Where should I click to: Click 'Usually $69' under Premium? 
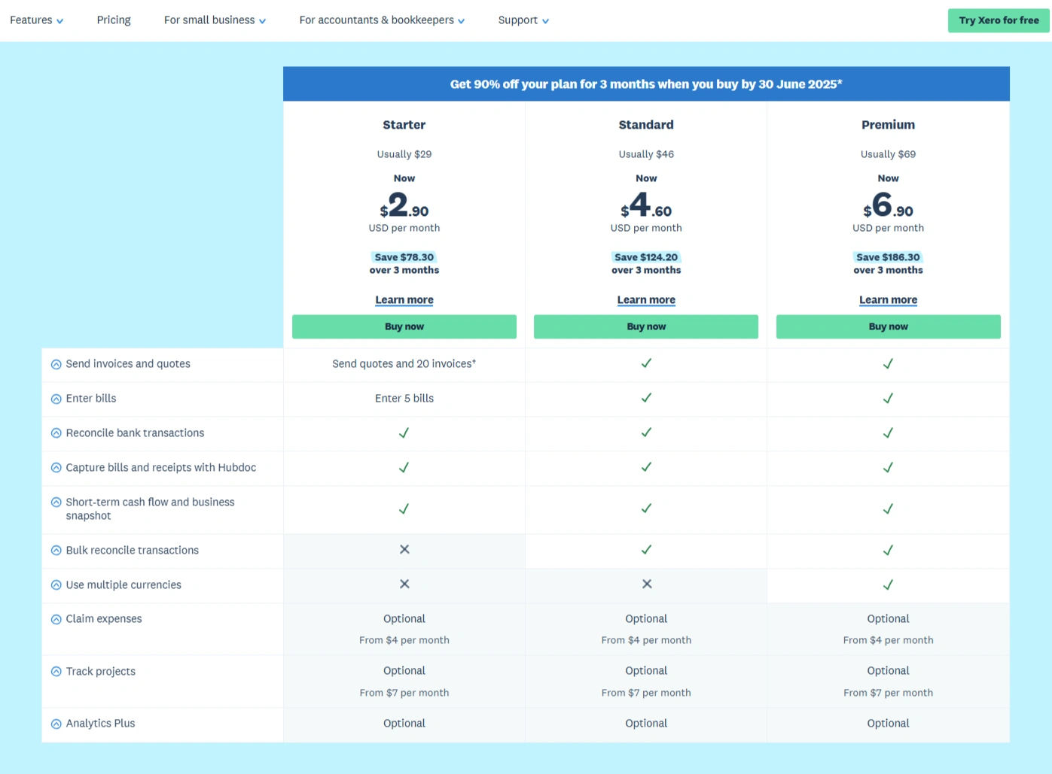coord(889,154)
